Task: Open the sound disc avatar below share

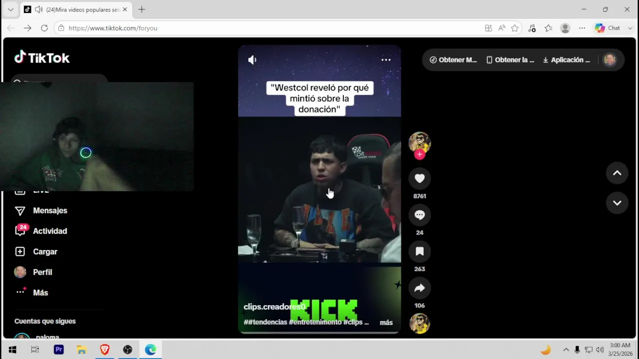Action: [419, 323]
